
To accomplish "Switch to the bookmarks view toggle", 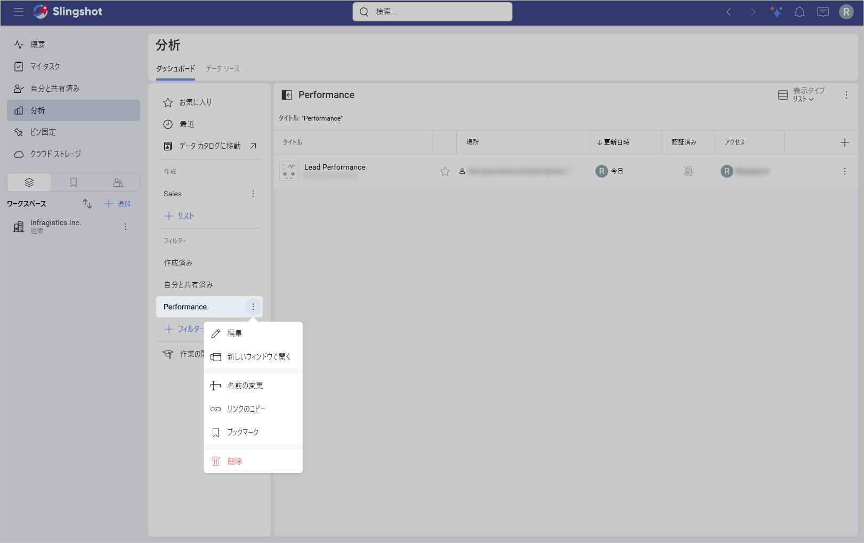I will coord(74,182).
